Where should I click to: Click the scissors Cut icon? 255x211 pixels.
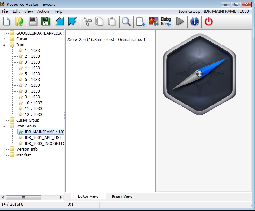coord(87,22)
